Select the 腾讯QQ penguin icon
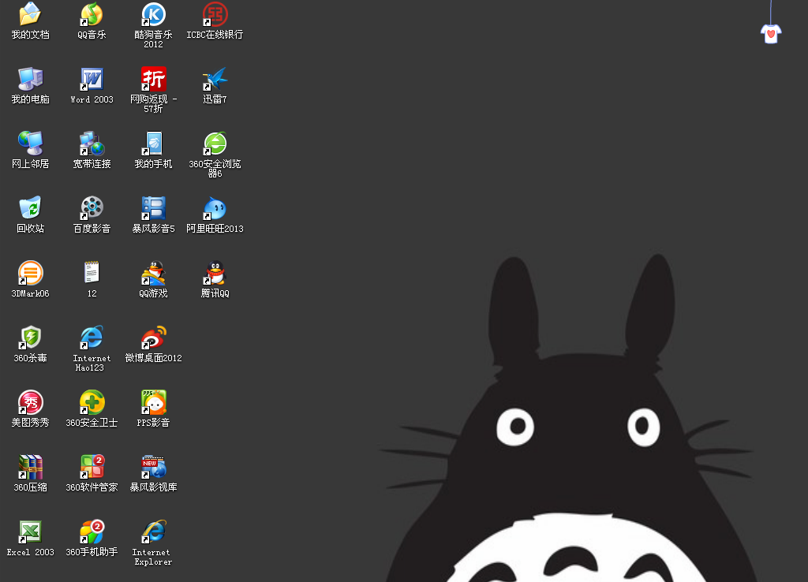 click(215, 273)
